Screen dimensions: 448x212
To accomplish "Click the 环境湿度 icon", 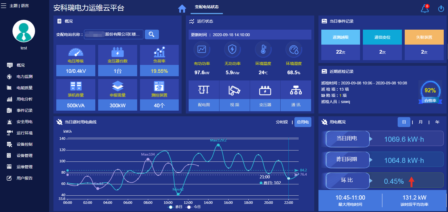I will (x=294, y=50).
